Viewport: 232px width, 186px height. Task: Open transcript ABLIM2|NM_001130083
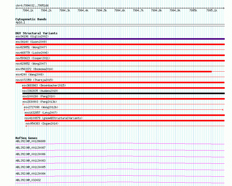30,161
